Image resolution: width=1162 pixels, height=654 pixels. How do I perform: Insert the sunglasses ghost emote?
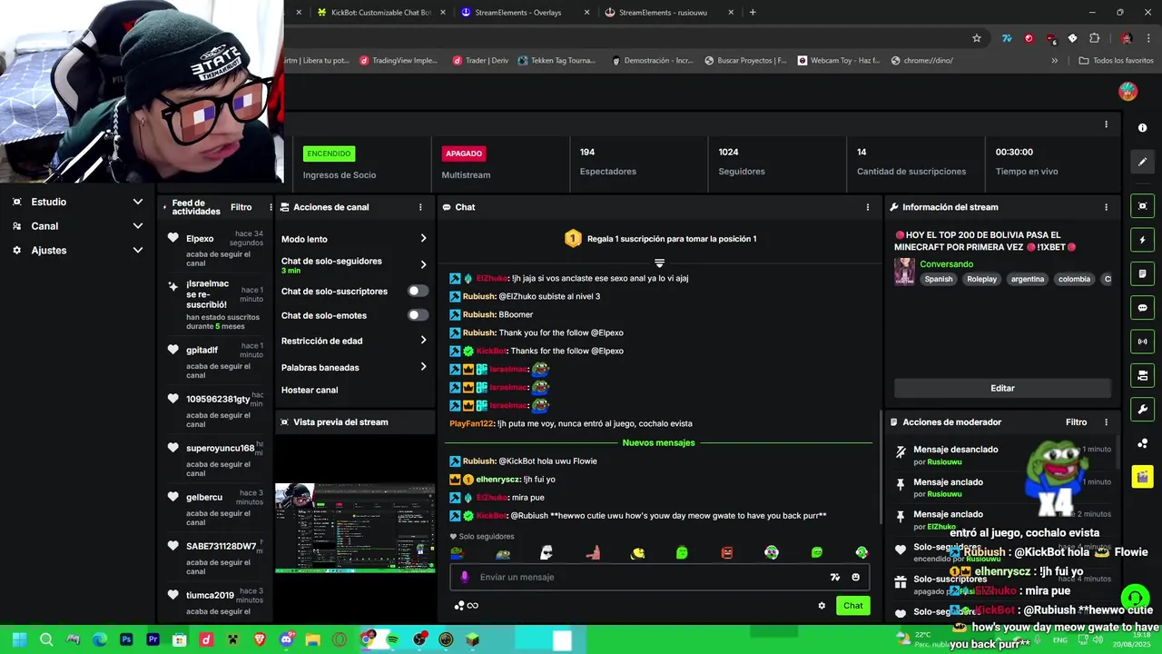click(x=547, y=552)
